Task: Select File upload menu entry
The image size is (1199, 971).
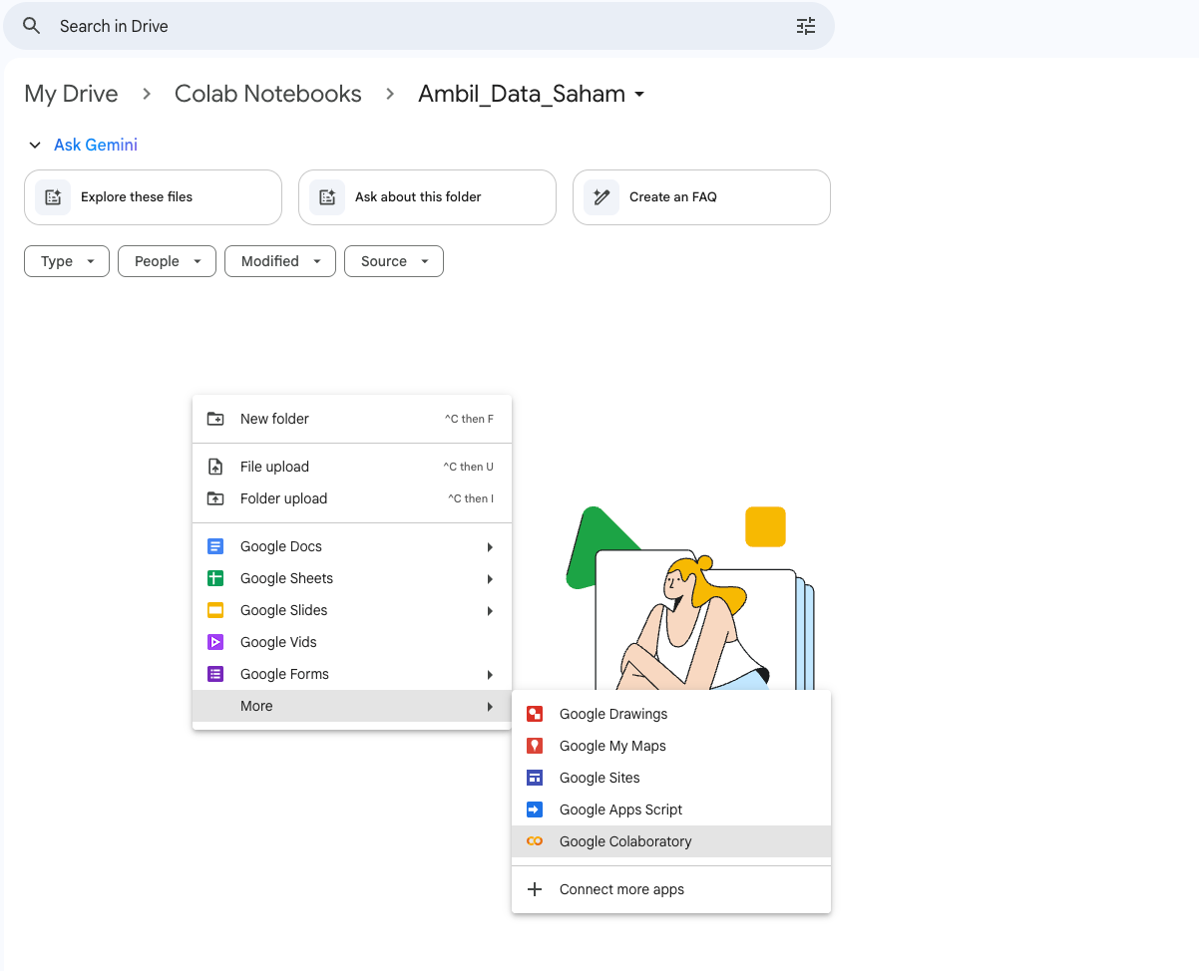Action: coord(352,467)
